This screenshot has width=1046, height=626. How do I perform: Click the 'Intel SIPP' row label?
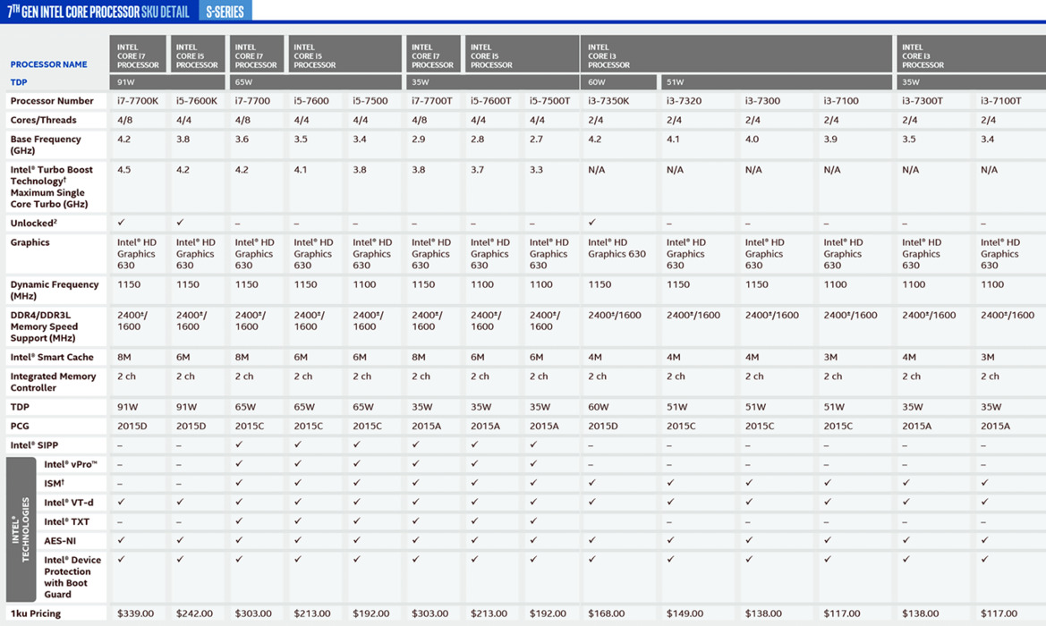click(x=34, y=444)
